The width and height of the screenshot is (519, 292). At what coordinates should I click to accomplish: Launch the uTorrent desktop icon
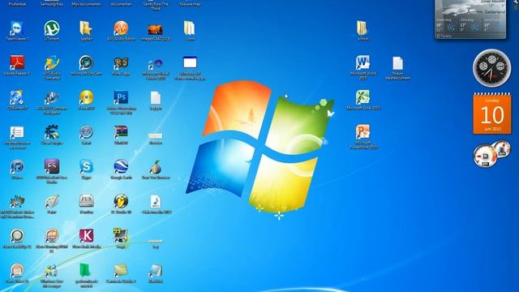click(x=52, y=28)
